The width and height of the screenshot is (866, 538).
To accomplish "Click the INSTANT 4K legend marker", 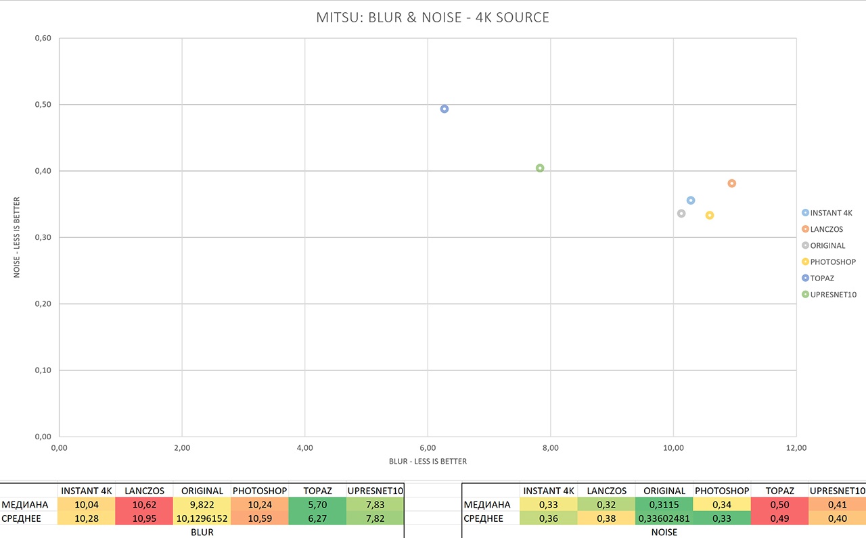I will (x=805, y=213).
